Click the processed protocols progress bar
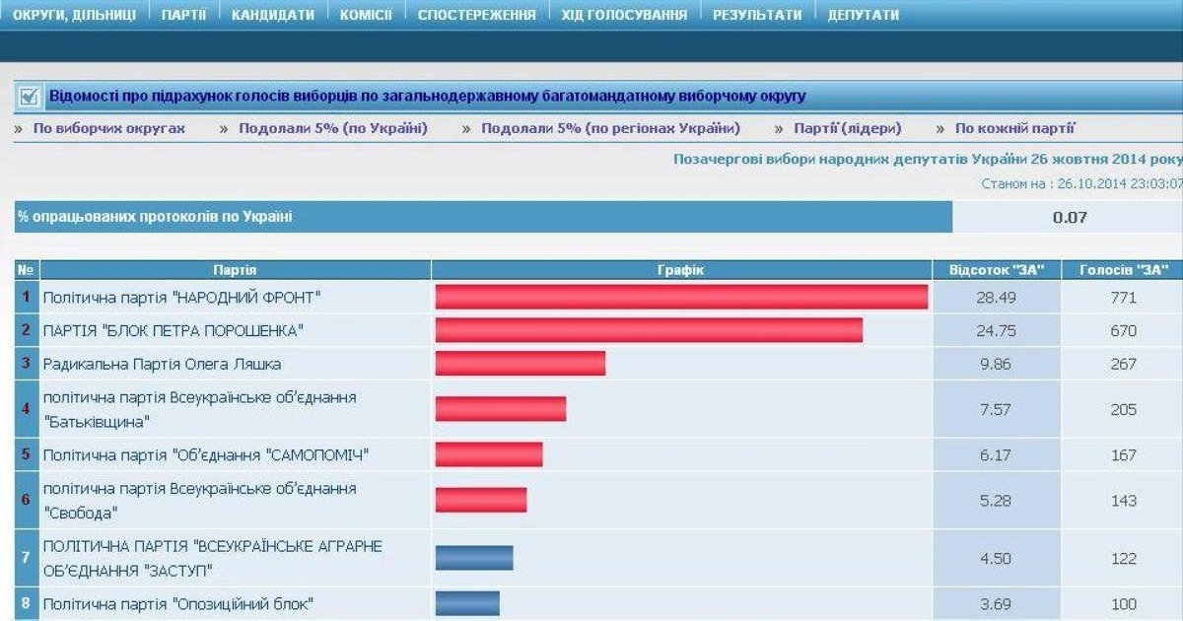The height and width of the screenshot is (621, 1183). 483,217
